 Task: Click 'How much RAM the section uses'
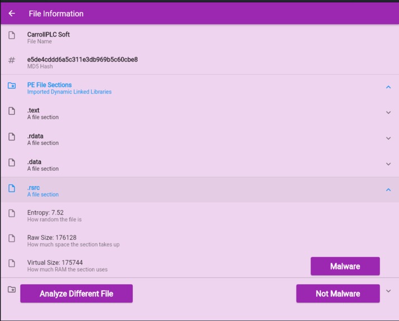[x=67, y=269]
